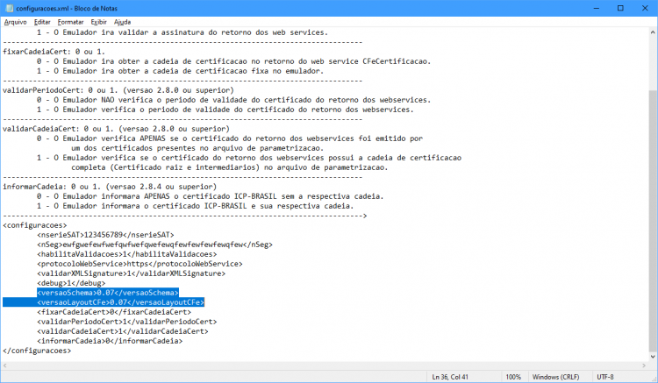This screenshot has height=383, width=658.
Task: Click the line about validar a assinatura do retorno
Action: coord(182,32)
